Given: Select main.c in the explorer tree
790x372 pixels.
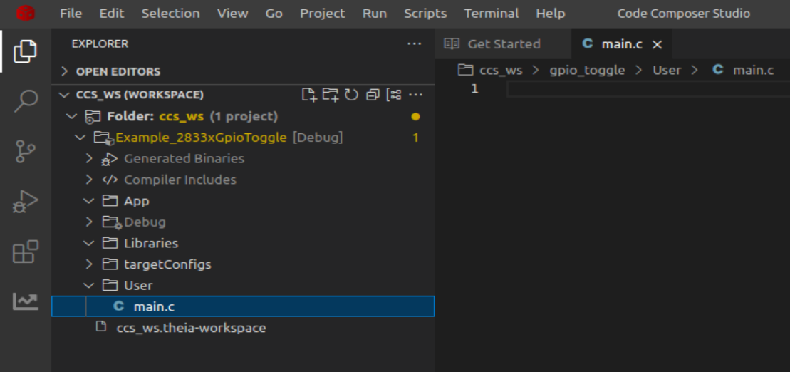Looking at the screenshot, I should pyautogui.click(x=243, y=306).
